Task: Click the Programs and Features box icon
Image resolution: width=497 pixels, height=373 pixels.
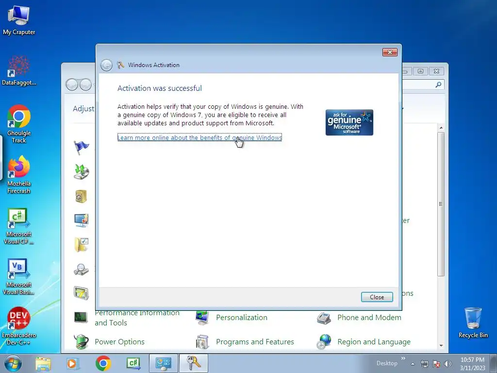Action: tap(202, 341)
